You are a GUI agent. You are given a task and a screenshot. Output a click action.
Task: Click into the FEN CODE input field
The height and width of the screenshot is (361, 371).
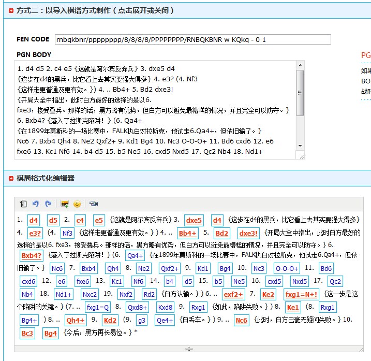pyautogui.click(x=193, y=39)
